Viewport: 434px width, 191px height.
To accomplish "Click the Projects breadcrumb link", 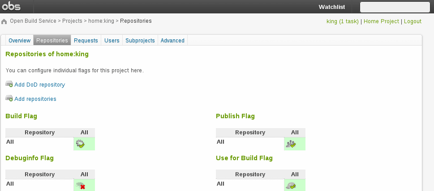I will (72, 21).
